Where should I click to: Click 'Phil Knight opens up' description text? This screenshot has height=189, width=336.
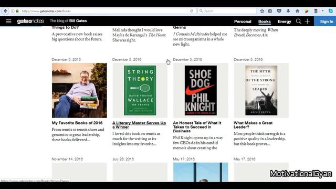point(198,143)
